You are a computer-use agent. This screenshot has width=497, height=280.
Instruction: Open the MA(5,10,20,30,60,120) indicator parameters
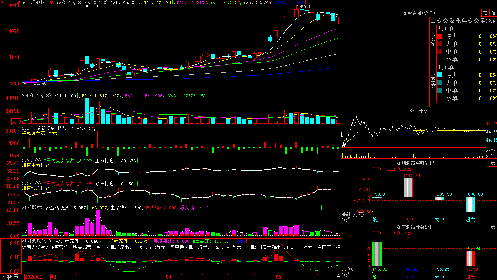(82, 2)
